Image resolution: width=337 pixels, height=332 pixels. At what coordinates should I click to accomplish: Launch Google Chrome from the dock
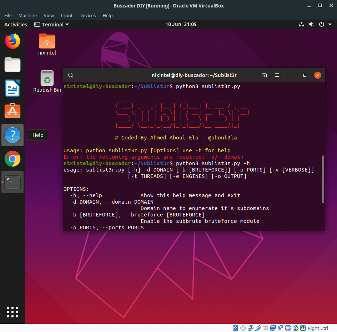(12, 159)
